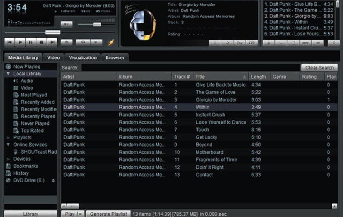The image size is (343, 217).
Task: Toggle shuffle mode
Action: 83,42
